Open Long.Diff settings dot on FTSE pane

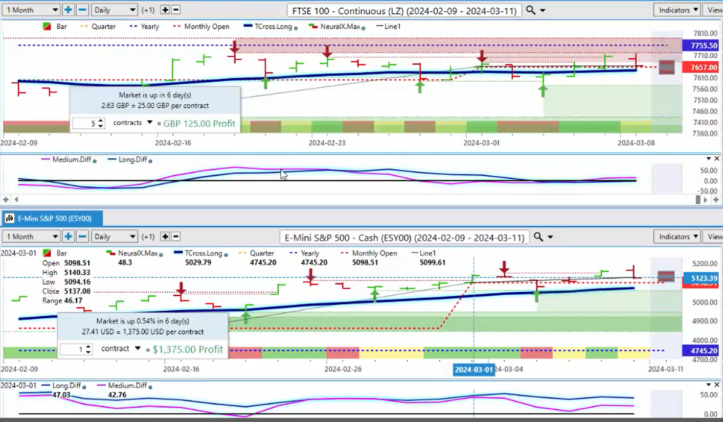click(150, 161)
